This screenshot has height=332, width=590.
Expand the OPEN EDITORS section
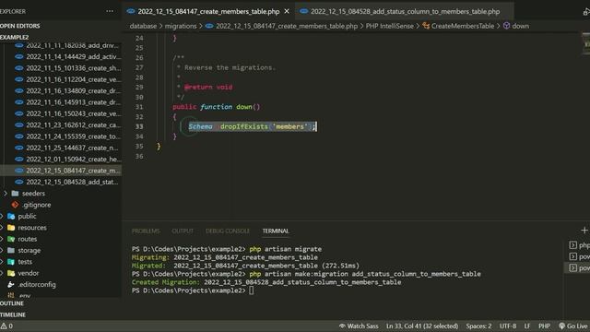tap(20, 26)
